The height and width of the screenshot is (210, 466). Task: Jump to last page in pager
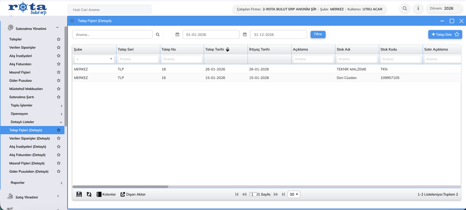point(284,194)
